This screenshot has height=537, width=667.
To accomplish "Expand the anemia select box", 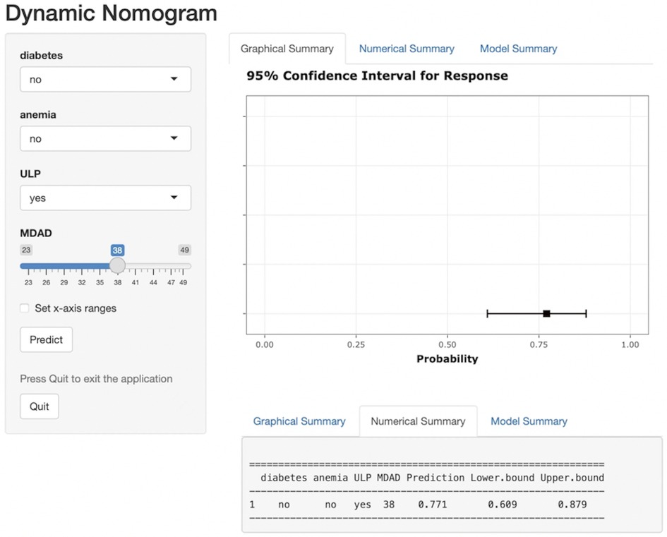I will (x=105, y=139).
